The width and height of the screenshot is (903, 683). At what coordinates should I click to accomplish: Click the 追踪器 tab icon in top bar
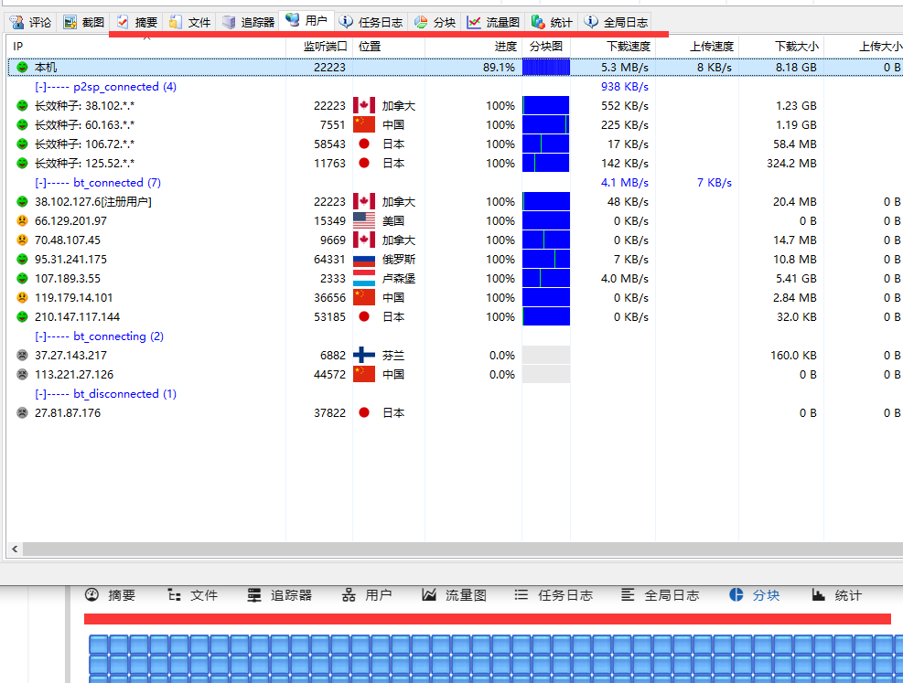click(x=229, y=22)
